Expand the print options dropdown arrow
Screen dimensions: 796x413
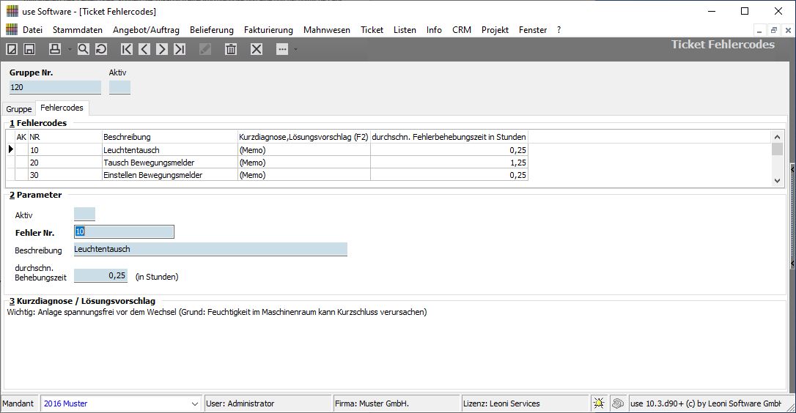click(x=69, y=49)
